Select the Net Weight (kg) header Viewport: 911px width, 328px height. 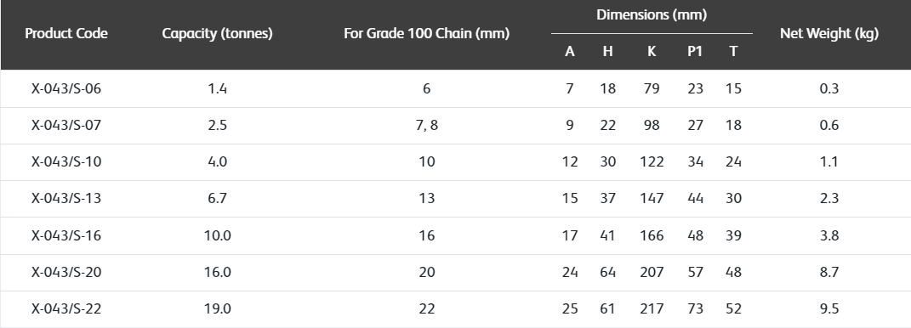point(829,34)
